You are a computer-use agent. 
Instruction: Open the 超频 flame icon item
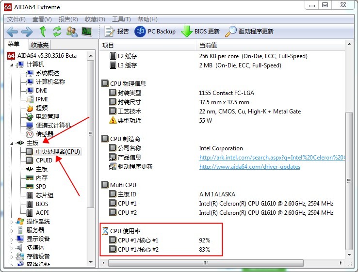coord(30,108)
